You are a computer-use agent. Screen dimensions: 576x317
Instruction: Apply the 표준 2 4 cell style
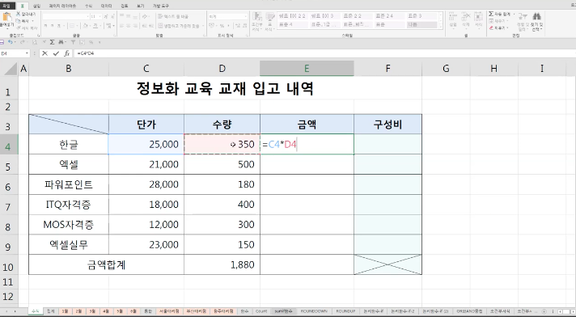tap(390, 16)
